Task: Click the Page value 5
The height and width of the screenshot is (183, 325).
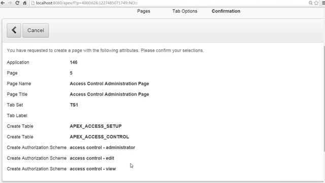Action: coord(71,73)
